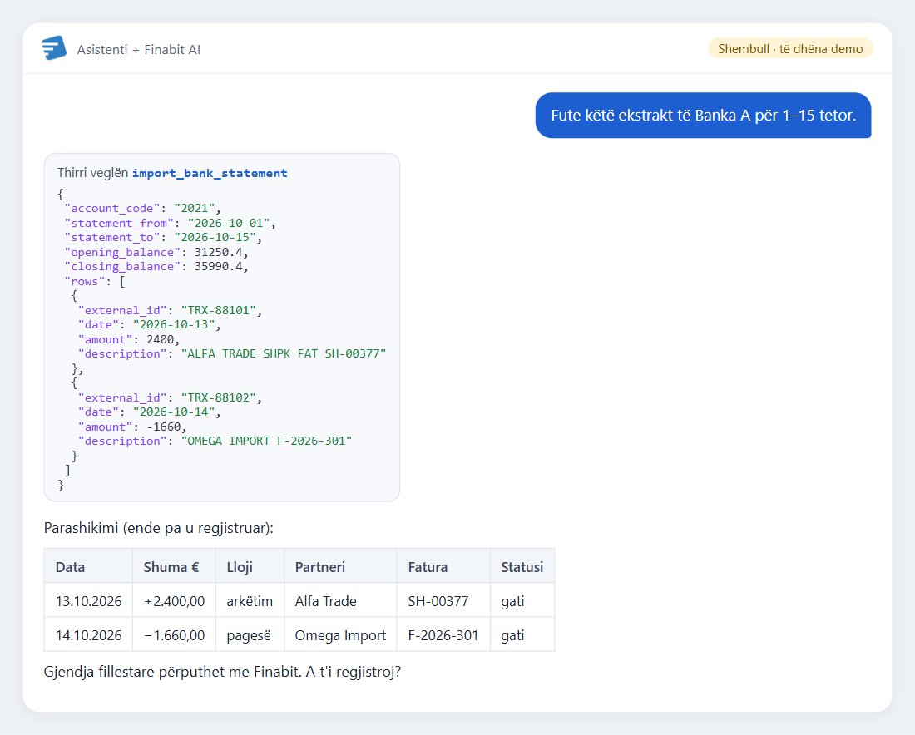
Task: Click the date cell 13.10.2026
Action: (89, 601)
